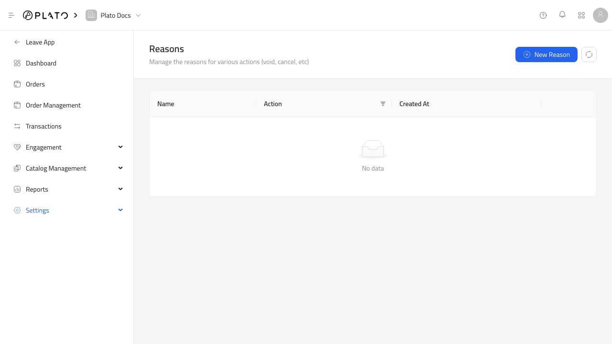Filter the Action column
Image resolution: width=612 pixels, height=344 pixels.
(382, 104)
